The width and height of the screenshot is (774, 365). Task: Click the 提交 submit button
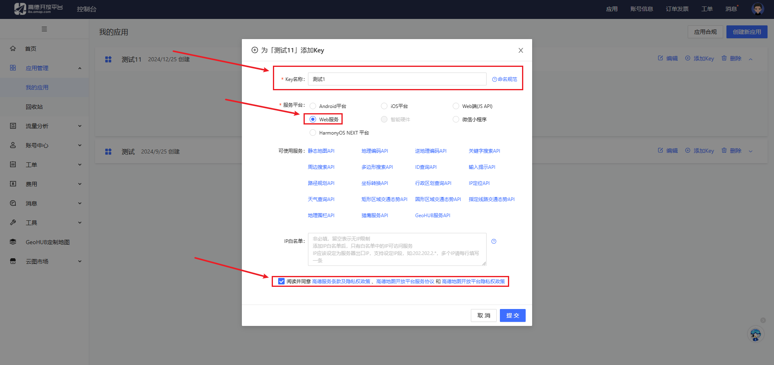[x=513, y=315]
